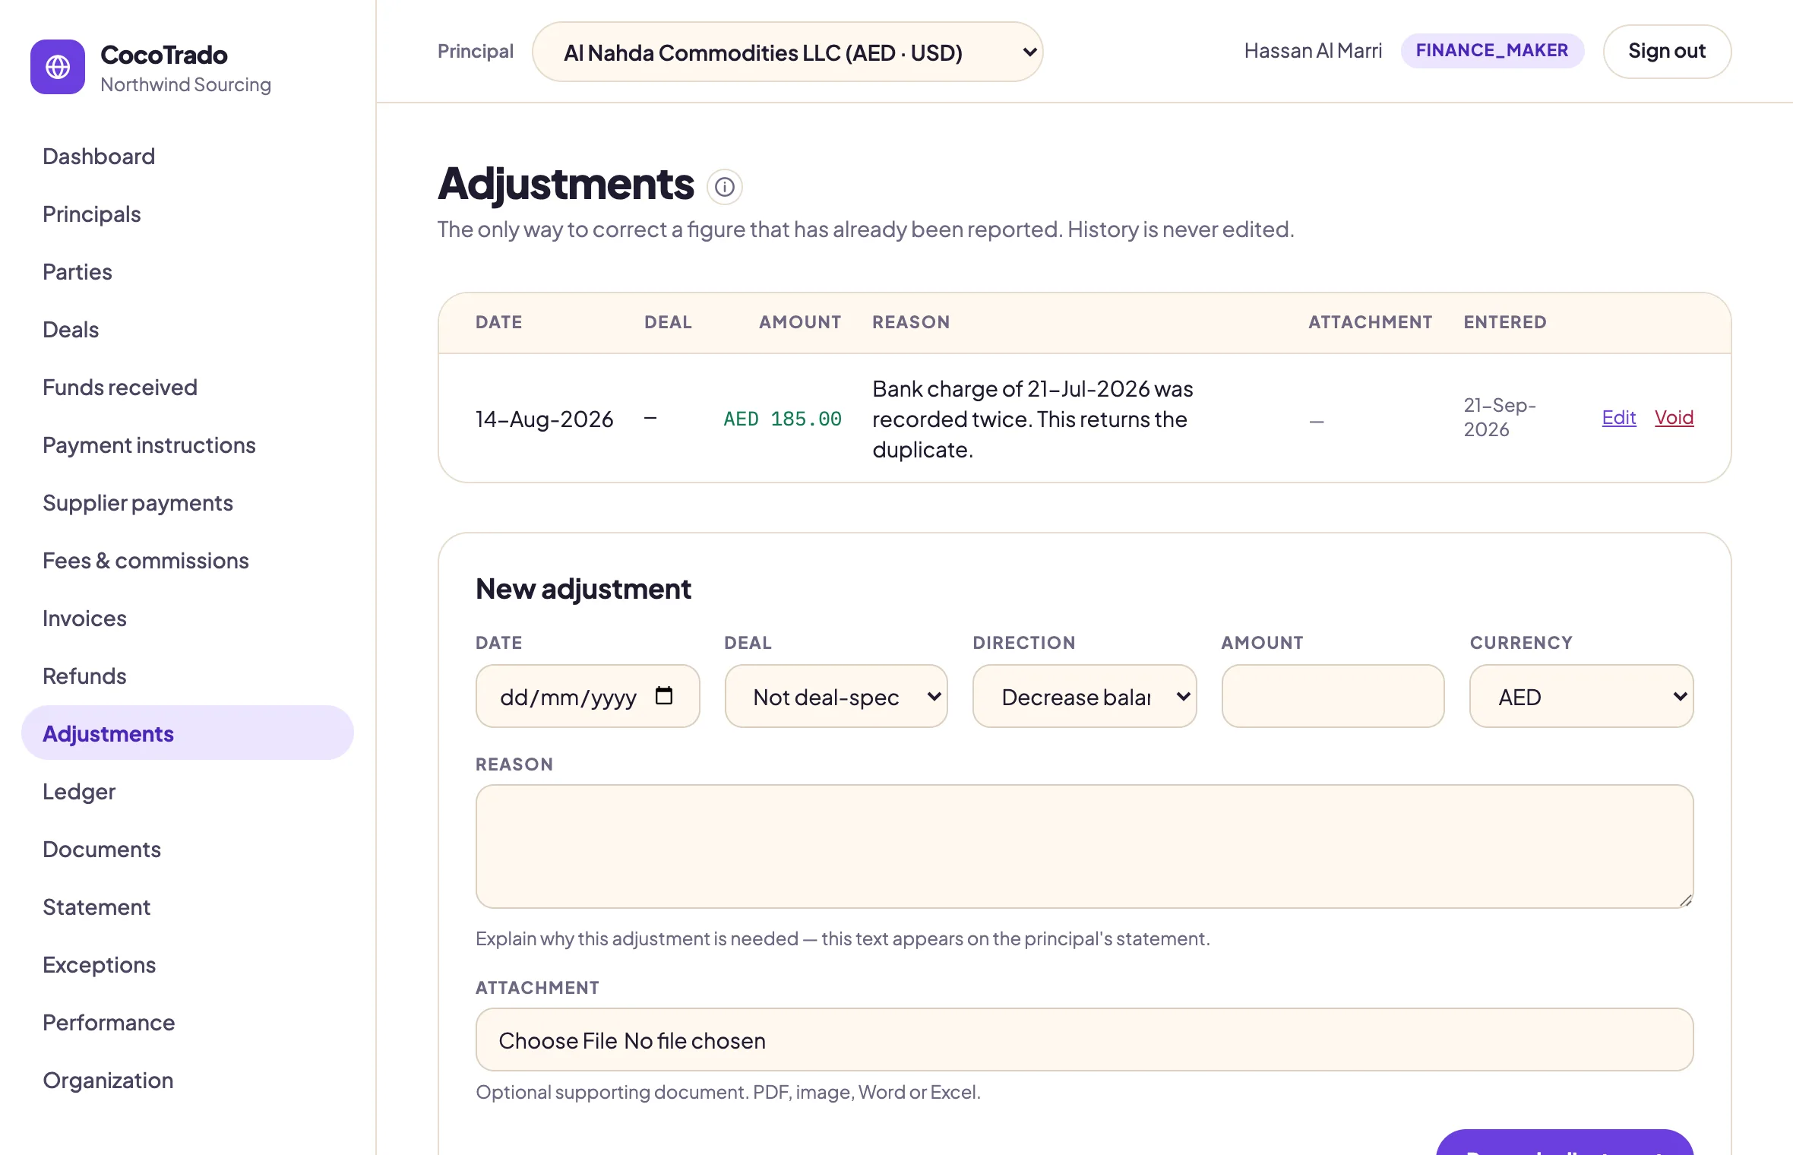Void the 14-Aug-2026 adjustment
Image resolution: width=1793 pixels, height=1155 pixels.
1674,418
